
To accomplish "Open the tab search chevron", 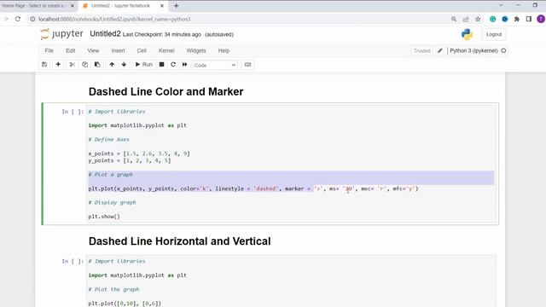I will pyautogui.click(x=501, y=5).
